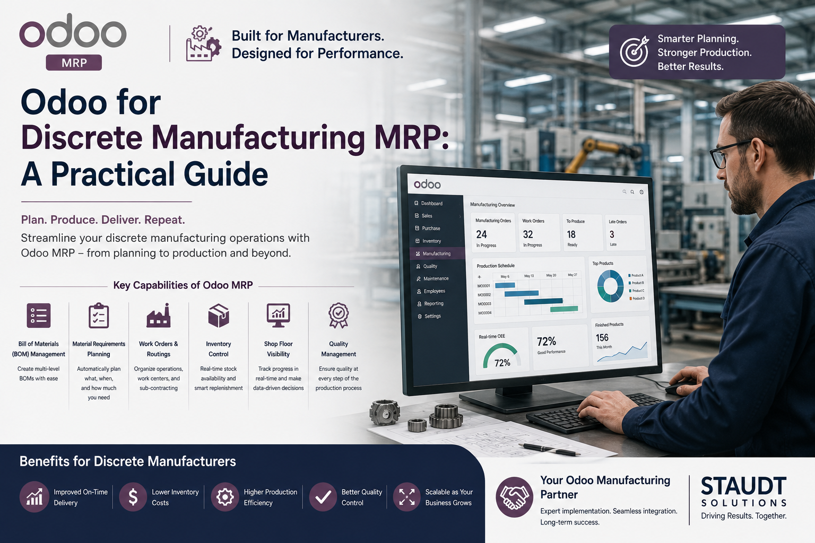The image size is (815, 543).
Task: Select the Inventory Control box icon
Action: (219, 316)
